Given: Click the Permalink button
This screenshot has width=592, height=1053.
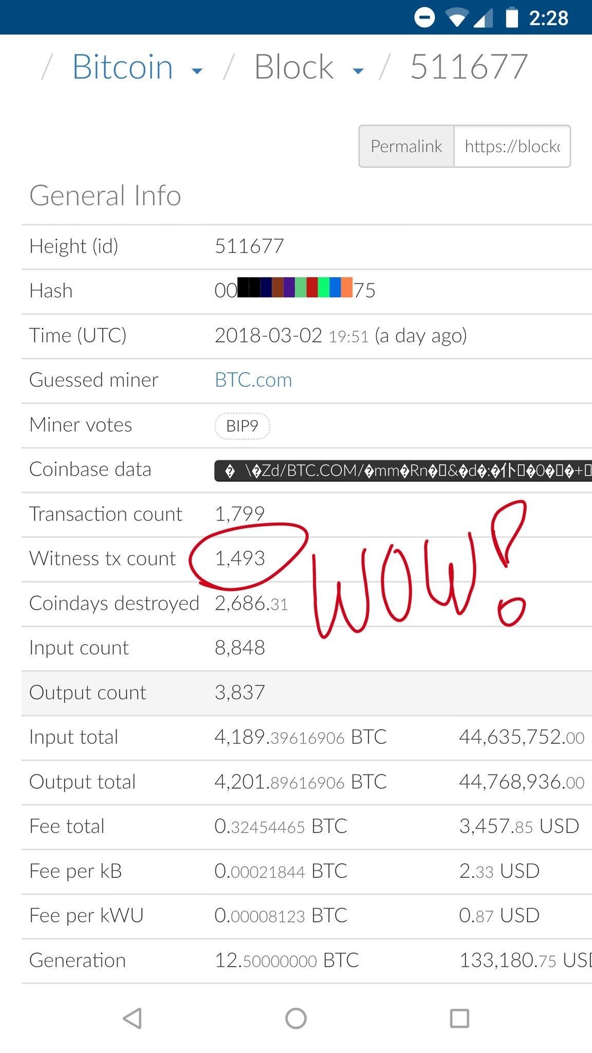Looking at the screenshot, I should tap(406, 147).
